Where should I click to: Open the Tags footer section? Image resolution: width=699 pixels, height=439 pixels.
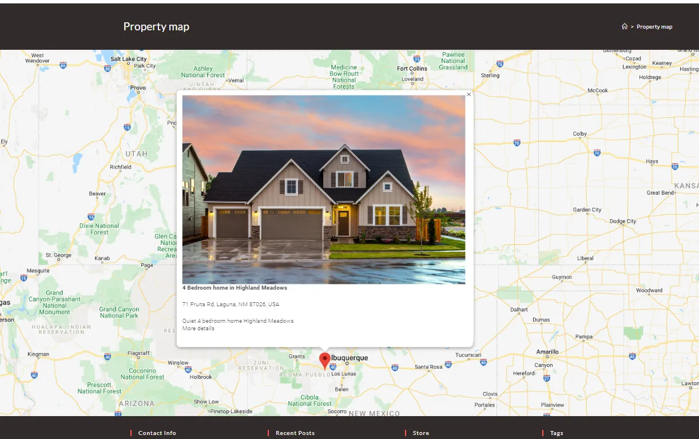556,433
